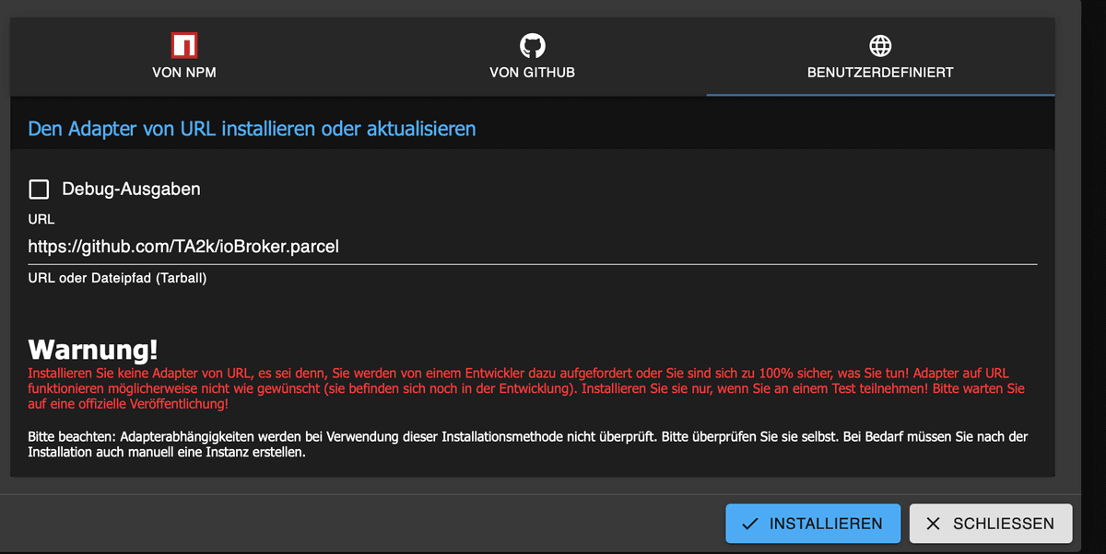
Task: Click the URL oder Dateipfad field area
Action: (x=369, y=246)
